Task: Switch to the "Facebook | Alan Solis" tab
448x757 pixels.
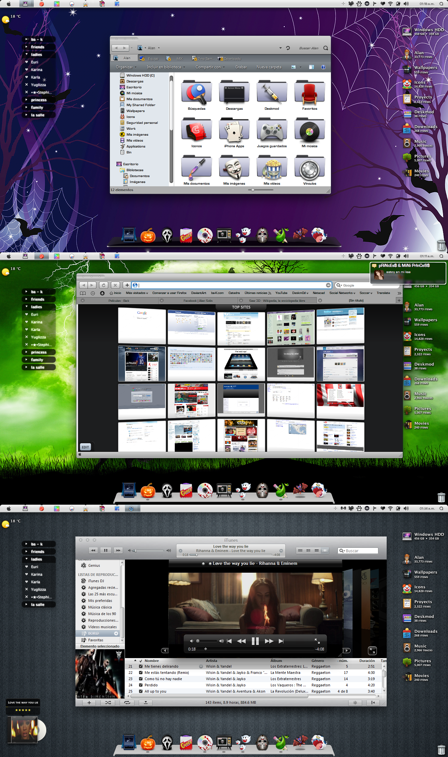Action: 198,301
